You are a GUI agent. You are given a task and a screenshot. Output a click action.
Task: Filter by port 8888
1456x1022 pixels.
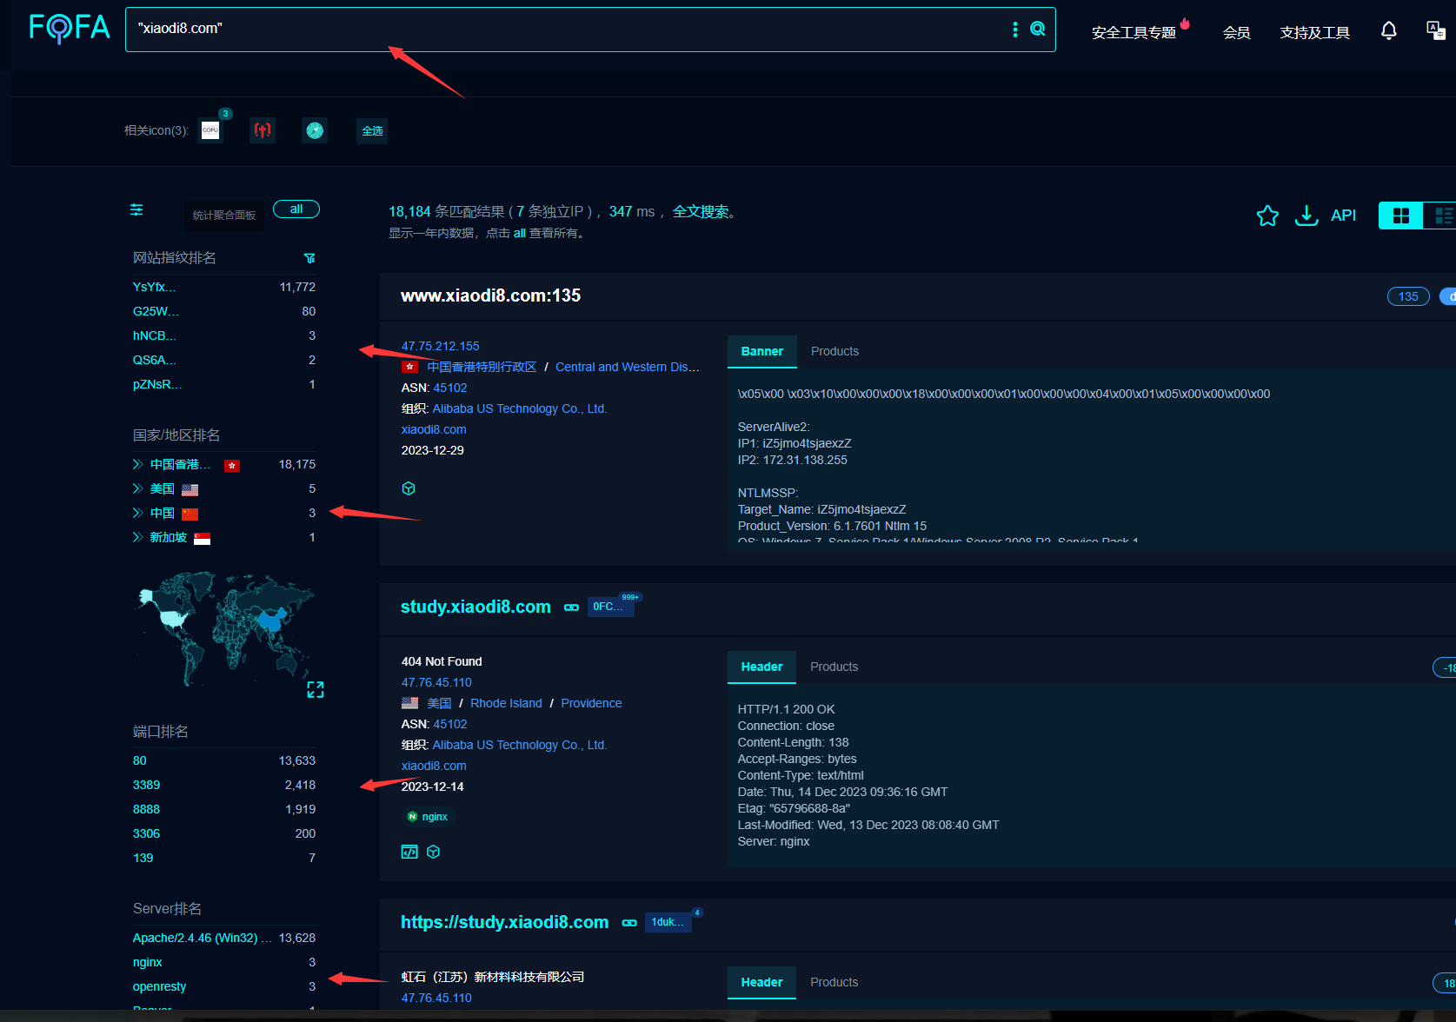[x=146, y=809]
